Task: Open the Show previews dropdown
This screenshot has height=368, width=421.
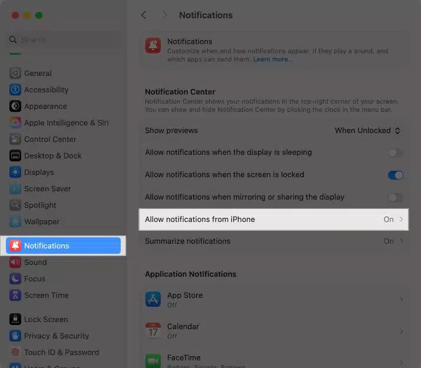Action: coord(367,131)
